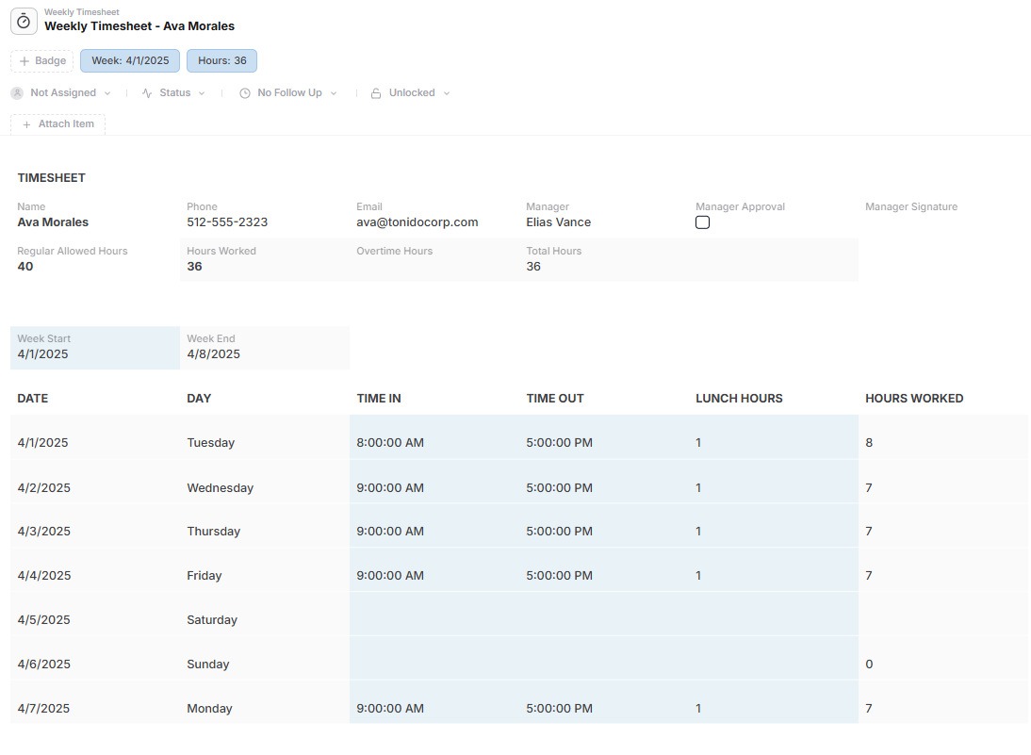Click the name Ava Morales in Timesheet

point(53,222)
